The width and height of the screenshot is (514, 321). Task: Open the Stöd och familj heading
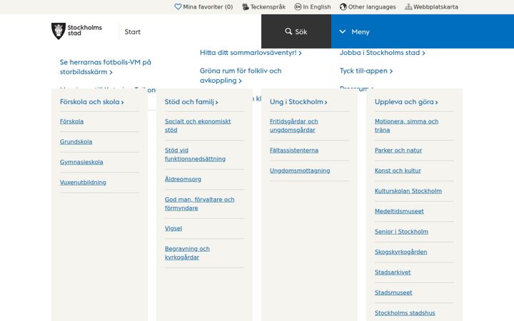click(x=191, y=102)
